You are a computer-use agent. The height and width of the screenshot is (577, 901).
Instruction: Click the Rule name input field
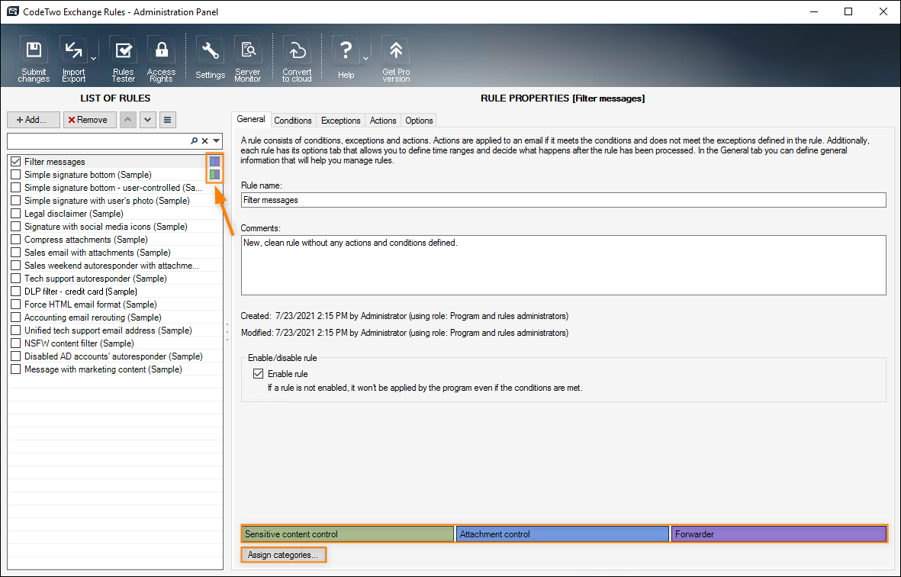(564, 200)
